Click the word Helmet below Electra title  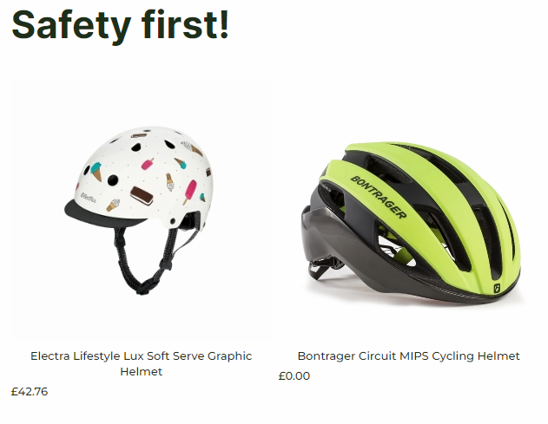click(x=142, y=371)
